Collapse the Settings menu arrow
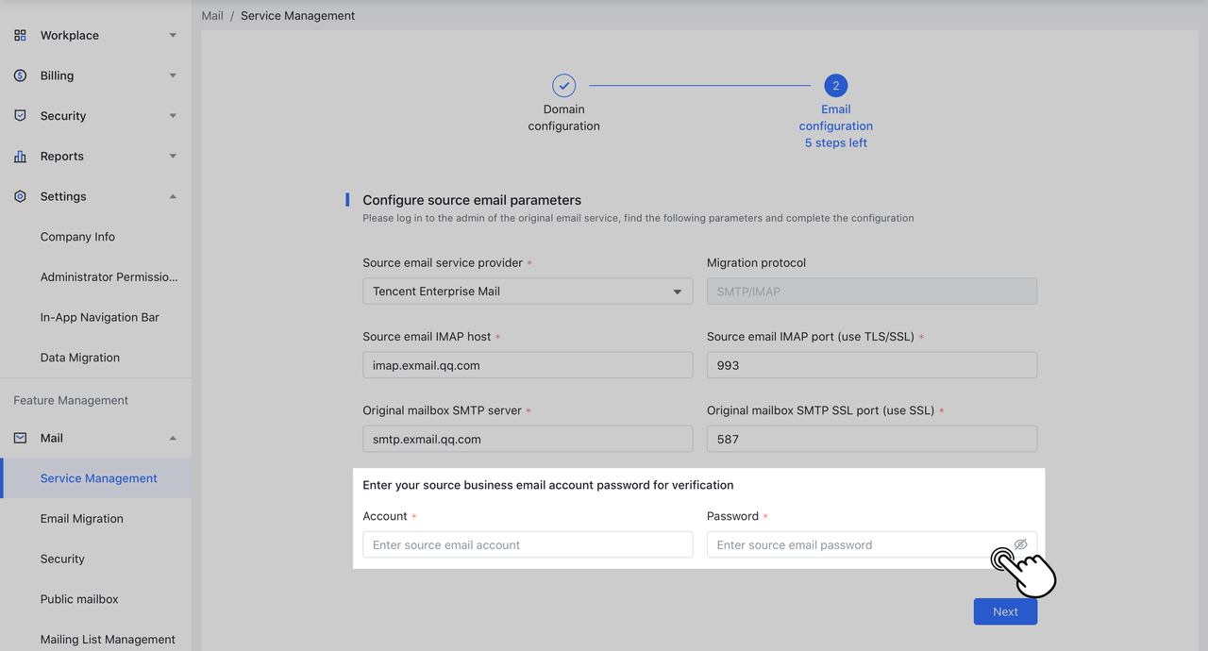The width and height of the screenshot is (1208, 651). [x=173, y=196]
